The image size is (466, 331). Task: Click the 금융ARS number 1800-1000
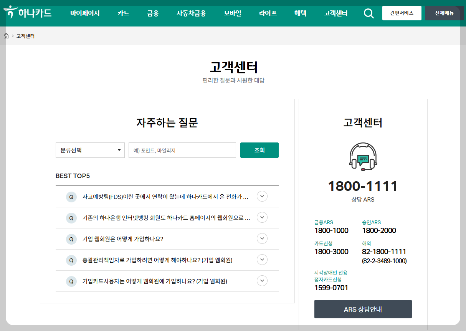point(331,230)
